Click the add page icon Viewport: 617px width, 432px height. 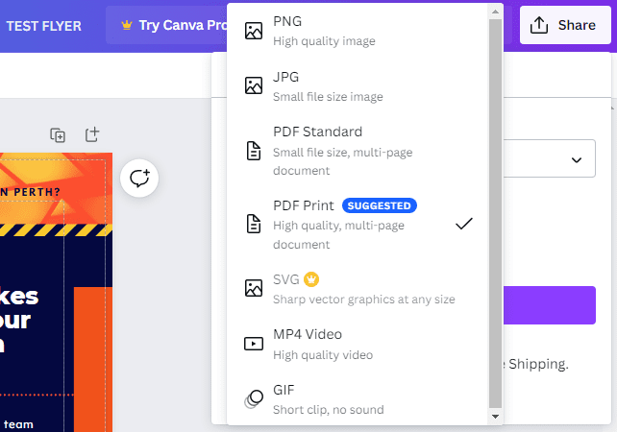tap(92, 134)
